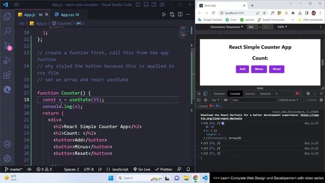The image size is (325, 183).
Task: Toggle the secondary side bar layout icon
Action: 154,5
